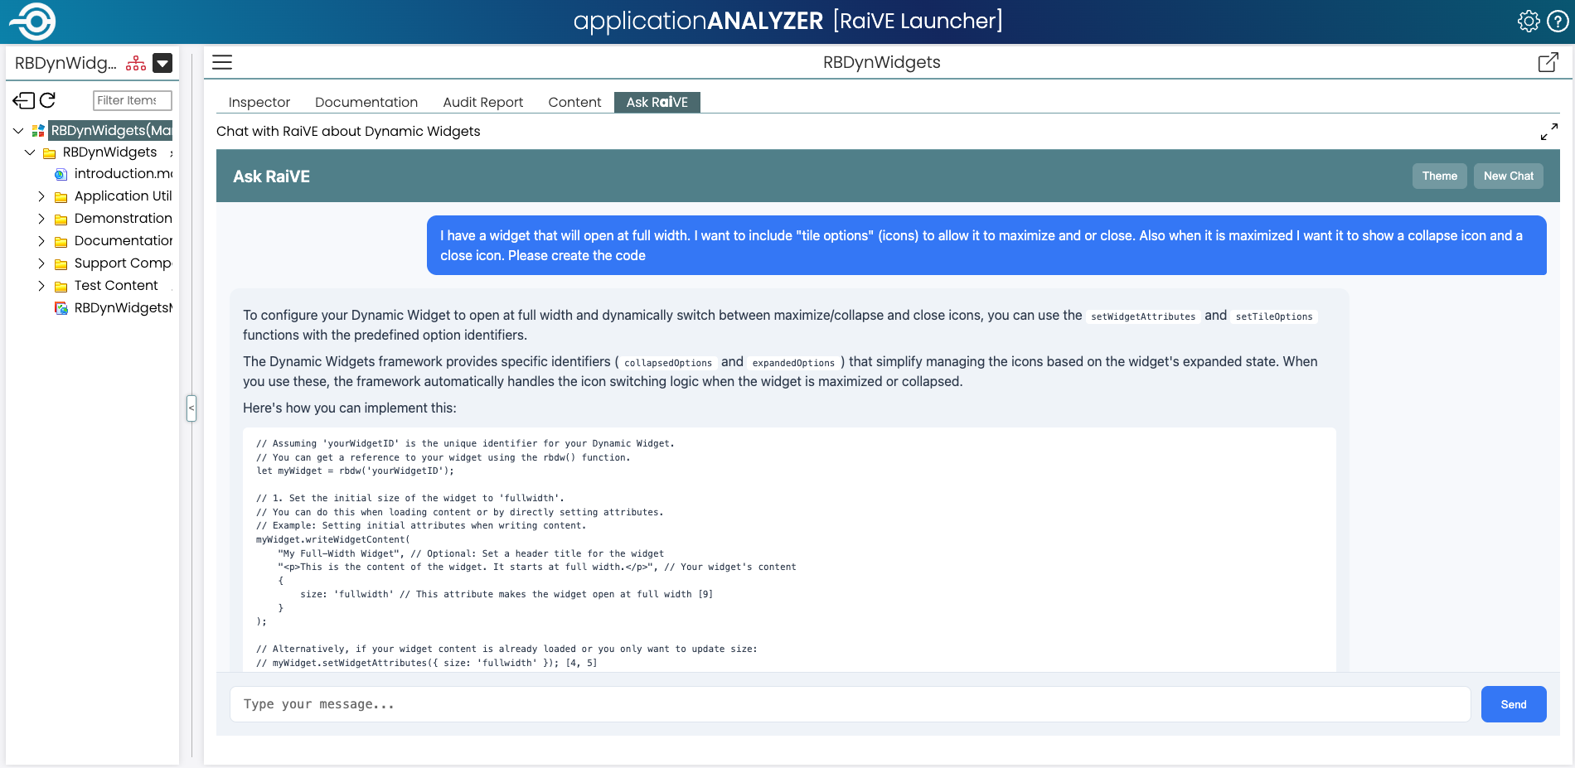
Task: Select the Demonstration folder label
Action: pyautogui.click(x=124, y=219)
